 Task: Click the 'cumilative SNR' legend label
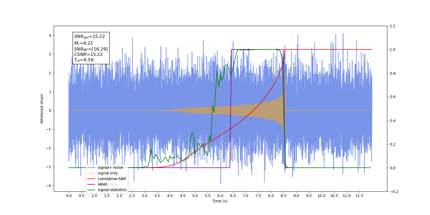(x=112, y=179)
